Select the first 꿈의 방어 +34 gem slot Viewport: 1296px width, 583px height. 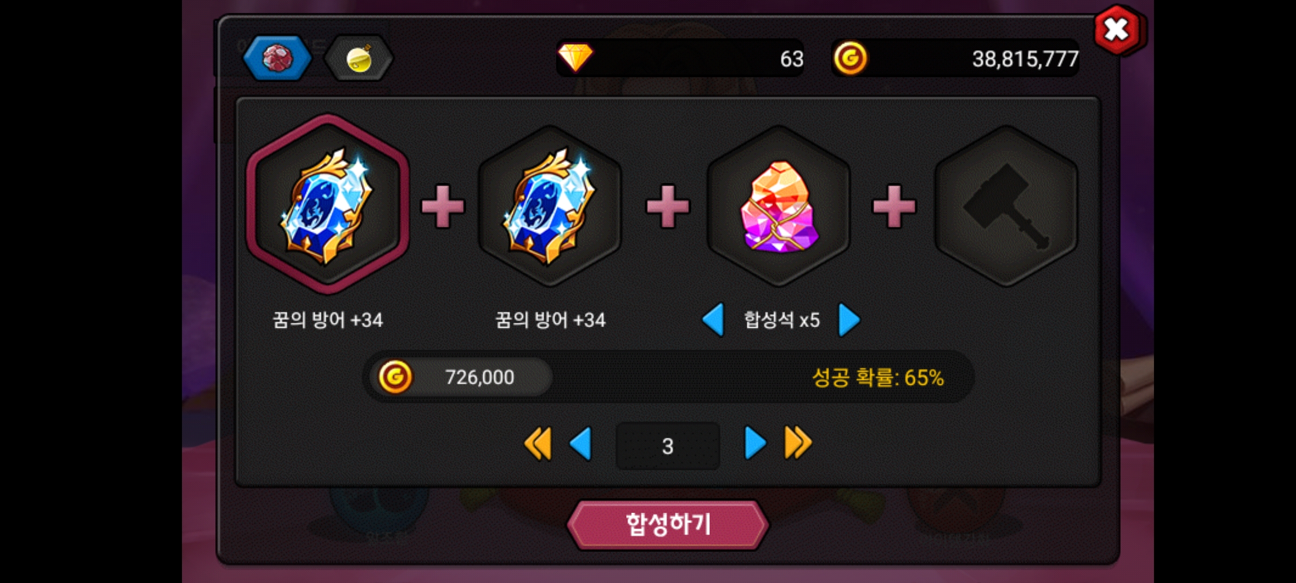[x=328, y=205]
